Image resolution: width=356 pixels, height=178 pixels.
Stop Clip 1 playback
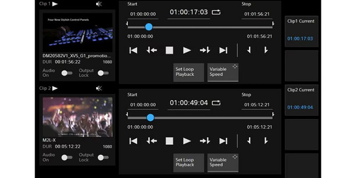[169, 50]
